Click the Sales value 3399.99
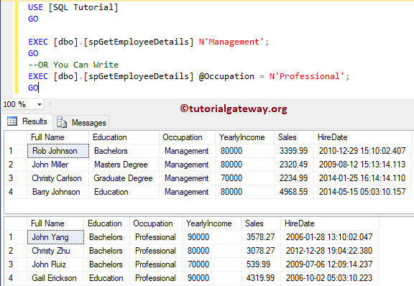414x286 pixels. coord(294,151)
